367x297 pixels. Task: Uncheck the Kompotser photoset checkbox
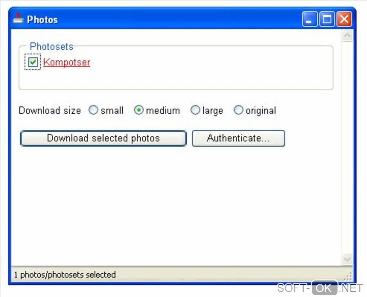pyautogui.click(x=33, y=62)
